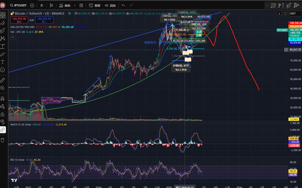Click the TradingView logo
This screenshot has width=302, height=188.
click(x=14, y=180)
